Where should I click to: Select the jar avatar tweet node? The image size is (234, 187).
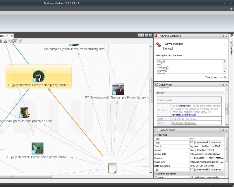point(25,112)
